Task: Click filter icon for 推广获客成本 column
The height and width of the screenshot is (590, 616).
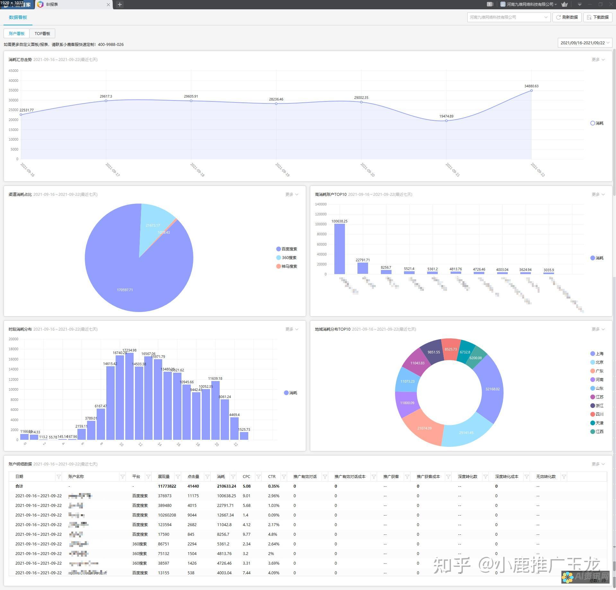Action: point(448,477)
